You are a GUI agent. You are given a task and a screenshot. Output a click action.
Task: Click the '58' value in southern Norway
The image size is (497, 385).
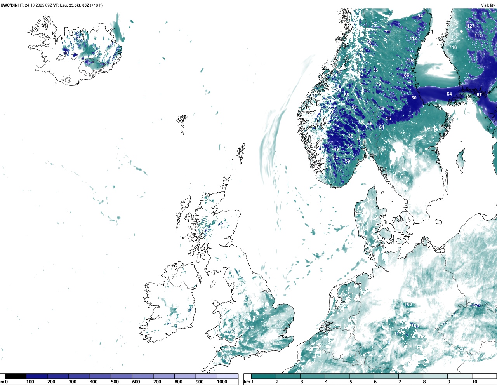point(354,107)
